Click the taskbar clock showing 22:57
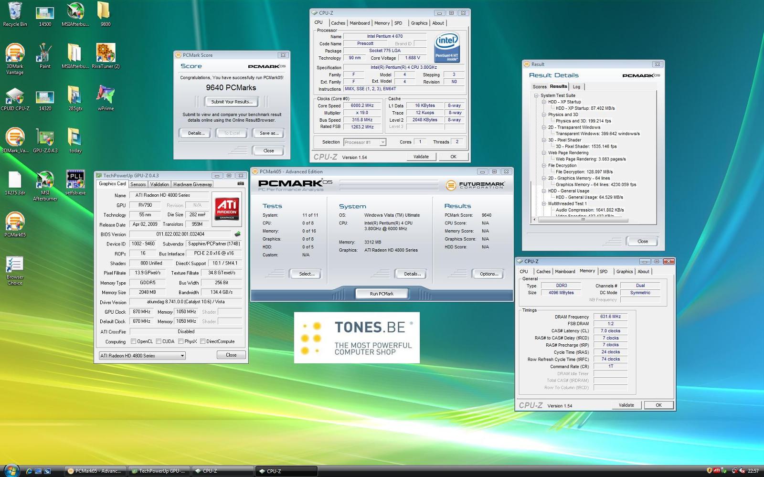 753,471
